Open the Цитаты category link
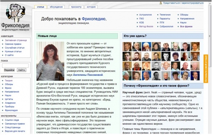The width and height of the screenshot is (213, 135). (x=9, y=99)
